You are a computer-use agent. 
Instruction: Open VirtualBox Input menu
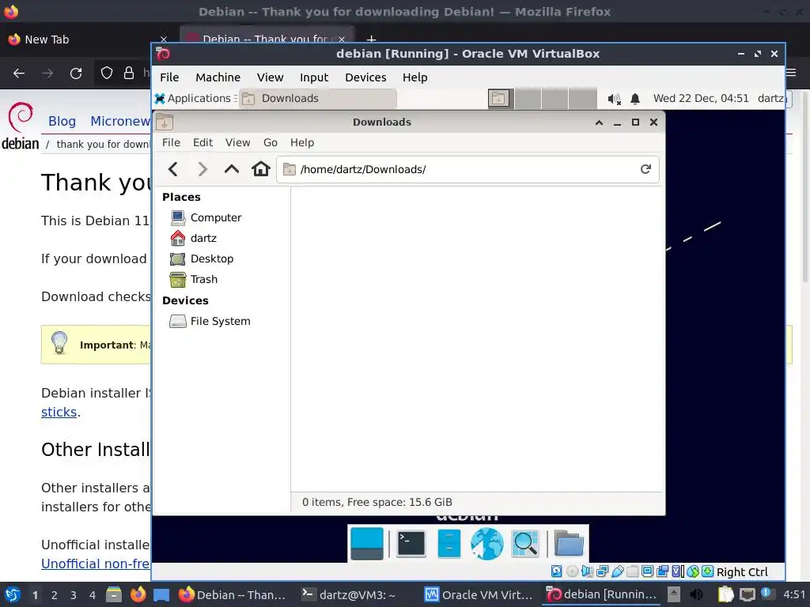point(313,77)
